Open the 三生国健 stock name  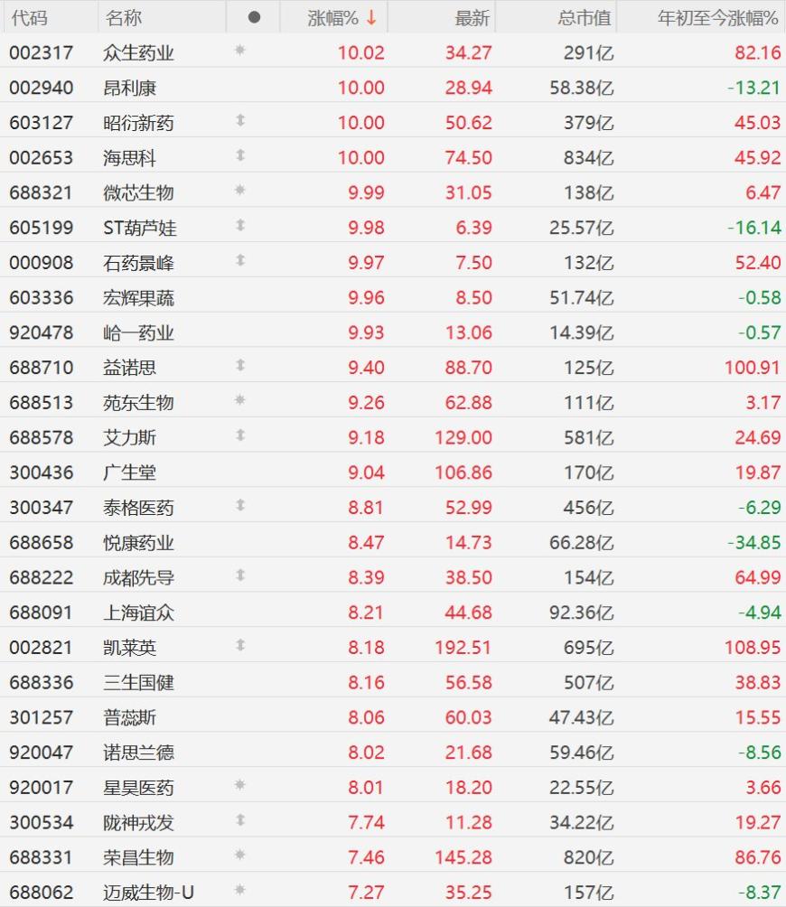[x=138, y=683]
